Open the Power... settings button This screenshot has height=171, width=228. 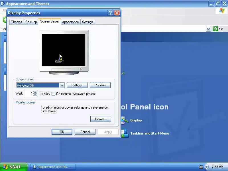point(101,119)
